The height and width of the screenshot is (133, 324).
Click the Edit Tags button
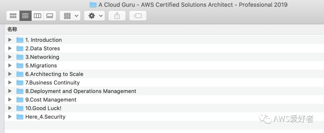(138, 16)
